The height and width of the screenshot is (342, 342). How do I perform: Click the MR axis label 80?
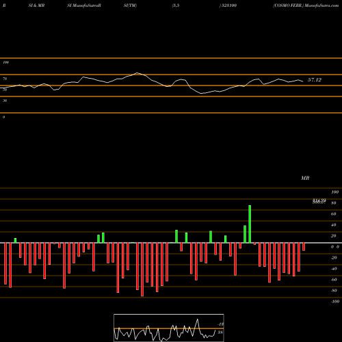pyautogui.click(x=334, y=203)
